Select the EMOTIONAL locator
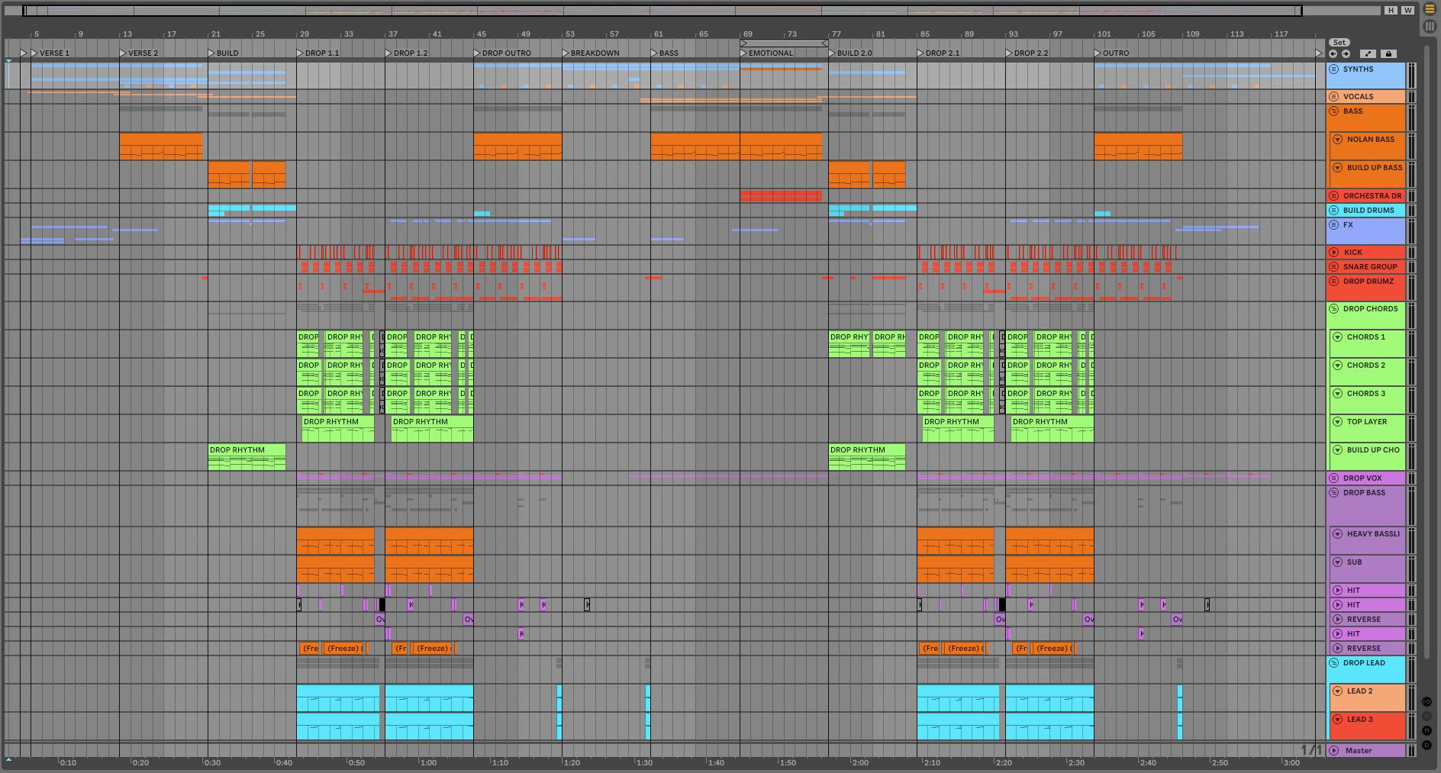The image size is (1441, 773). click(767, 53)
